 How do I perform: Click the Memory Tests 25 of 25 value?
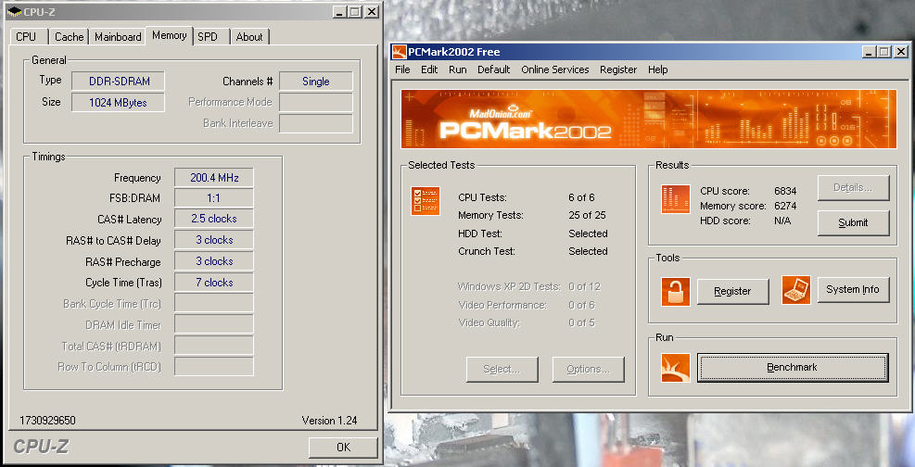pyautogui.click(x=587, y=215)
